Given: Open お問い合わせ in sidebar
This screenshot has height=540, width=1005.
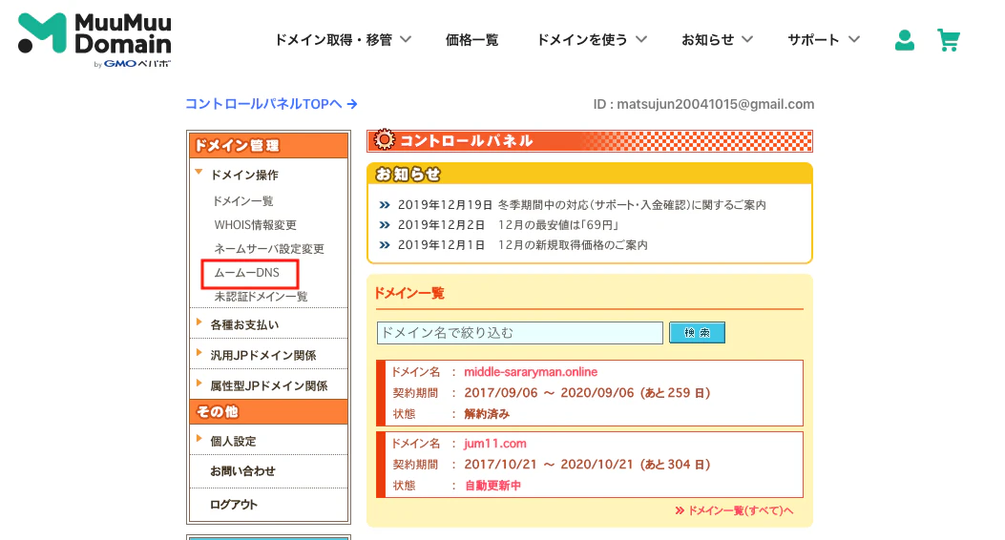Looking at the screenshot, I should click(243, 470).
